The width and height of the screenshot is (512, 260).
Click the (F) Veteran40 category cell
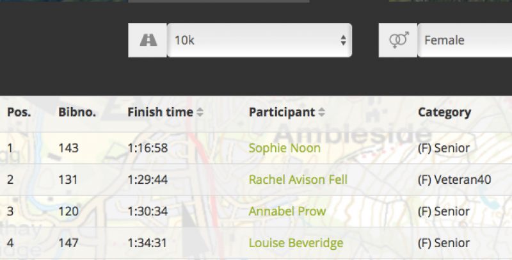[x=454, y=180]
